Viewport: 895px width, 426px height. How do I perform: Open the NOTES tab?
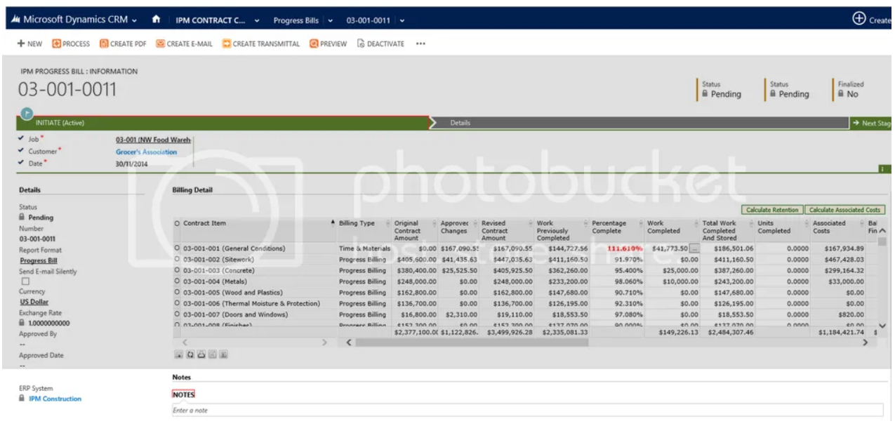(x=183, y=394)
